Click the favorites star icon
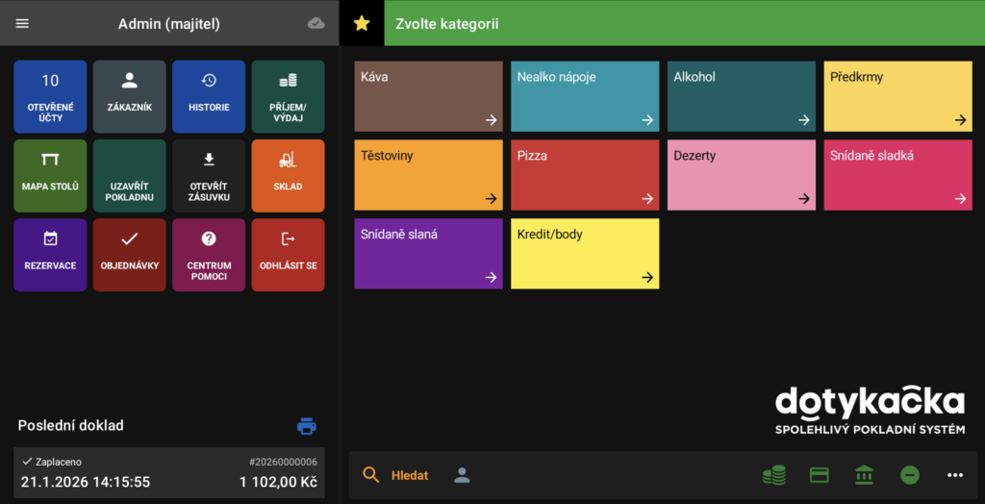 point(362,23)
